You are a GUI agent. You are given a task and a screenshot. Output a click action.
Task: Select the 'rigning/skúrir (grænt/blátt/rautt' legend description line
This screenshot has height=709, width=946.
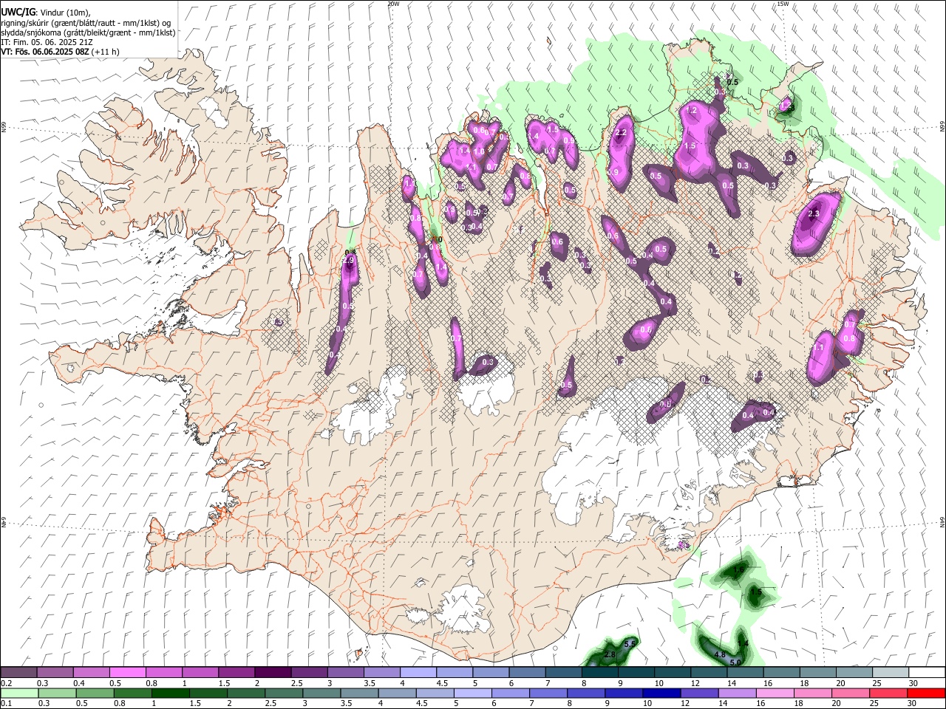[85, 23]
